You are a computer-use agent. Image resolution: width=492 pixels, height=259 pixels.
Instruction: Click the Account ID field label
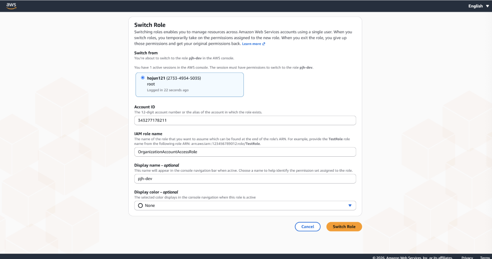coord(145,107)
